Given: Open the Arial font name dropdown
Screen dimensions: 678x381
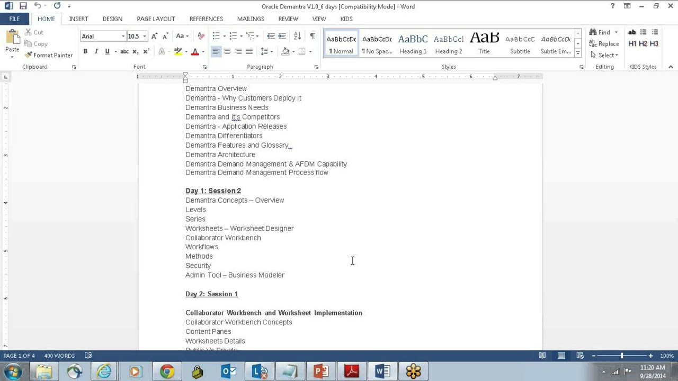Looking at the screenshot, I should pos(123,36).
